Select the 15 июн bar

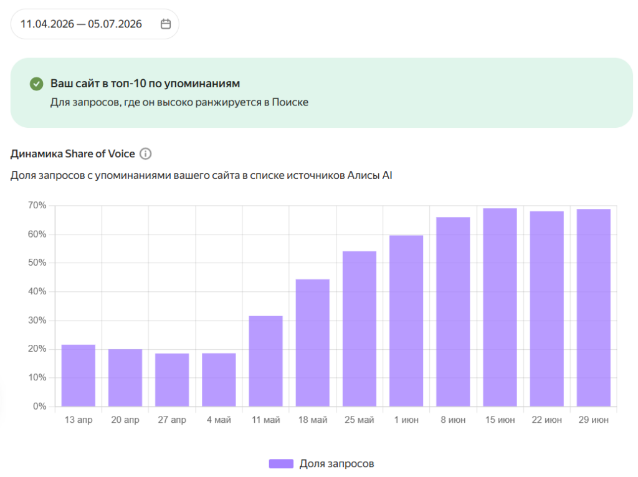click(500, 307)
